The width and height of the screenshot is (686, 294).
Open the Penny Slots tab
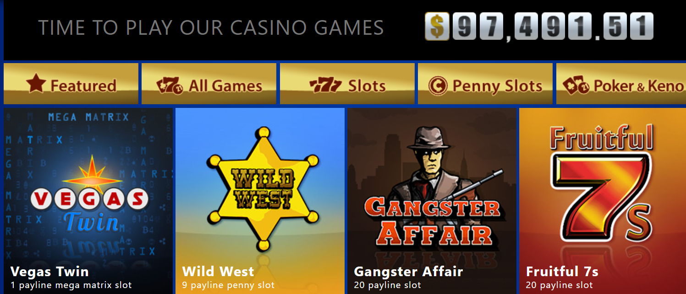(485, 84)
